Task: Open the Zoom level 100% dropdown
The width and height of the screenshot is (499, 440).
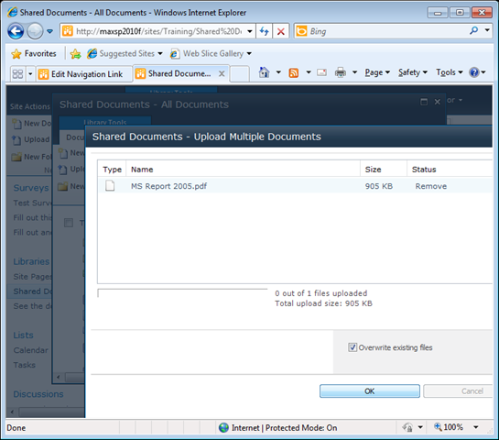Action: point(476,427)
